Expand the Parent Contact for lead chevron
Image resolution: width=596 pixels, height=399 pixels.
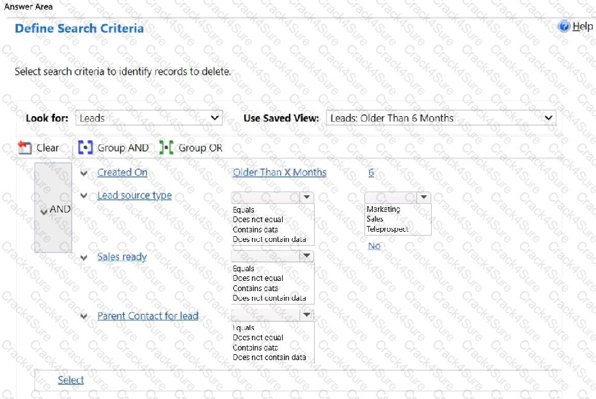pyautogui.click(x=84, y=317)
